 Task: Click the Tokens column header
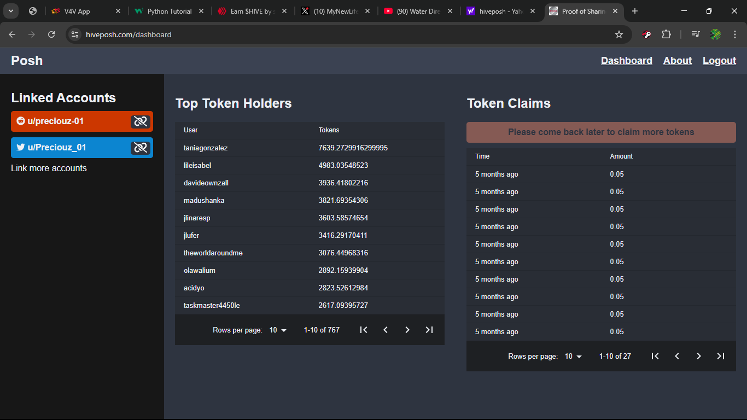tap(329, 130)
